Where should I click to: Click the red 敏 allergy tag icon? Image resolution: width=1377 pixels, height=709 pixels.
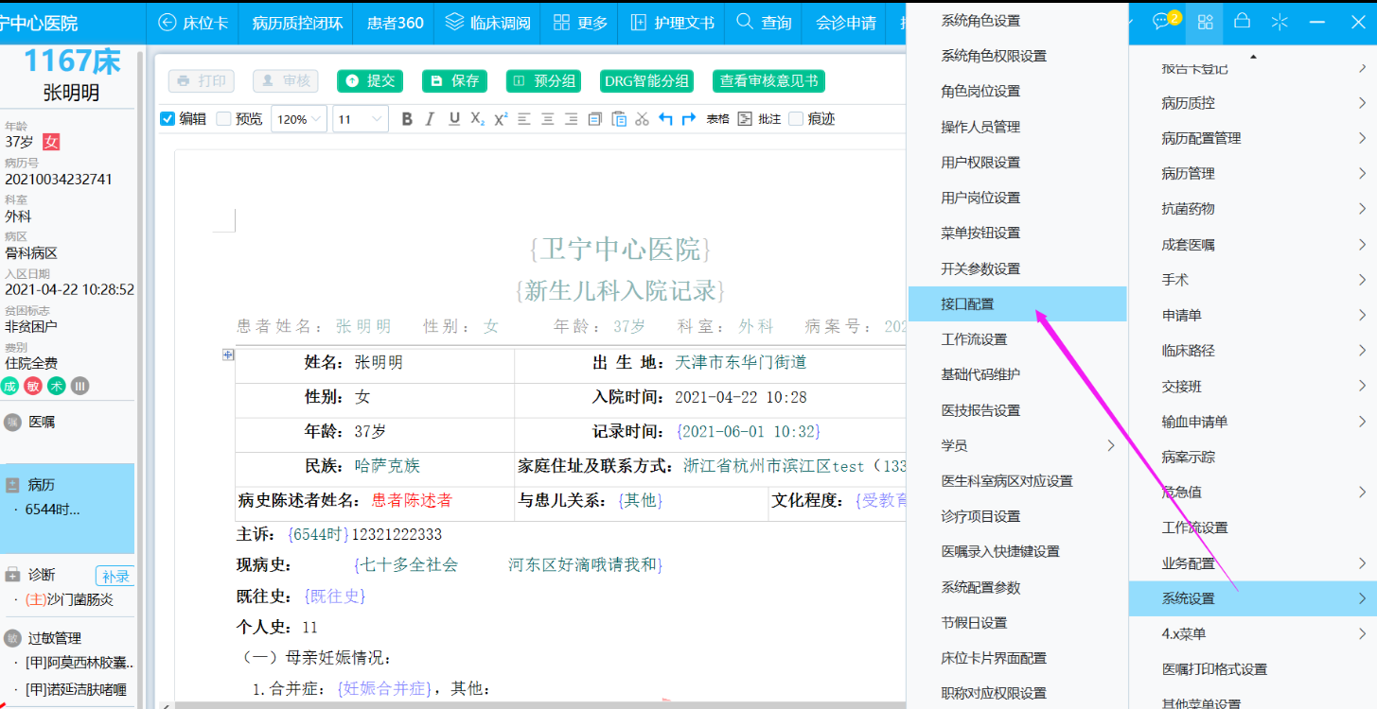(33, 385)
